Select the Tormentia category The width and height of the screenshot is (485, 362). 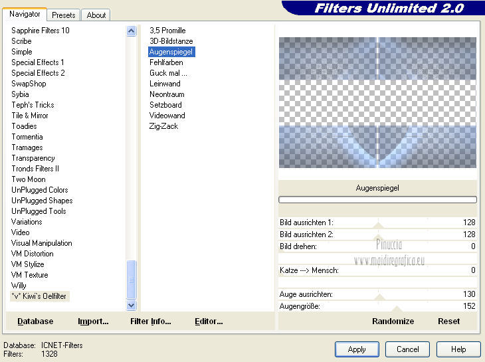[x=27, y=137]
